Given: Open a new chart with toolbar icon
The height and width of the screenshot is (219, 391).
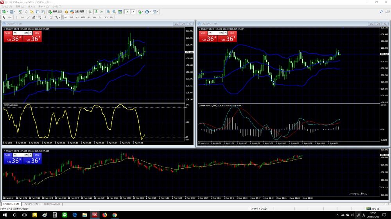Looking at the screenshot, I should coord(4,12).
